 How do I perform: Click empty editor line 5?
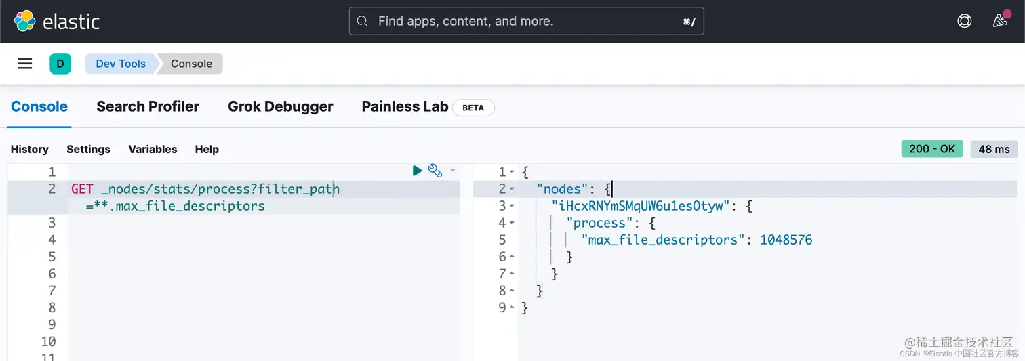click(264, 257)
